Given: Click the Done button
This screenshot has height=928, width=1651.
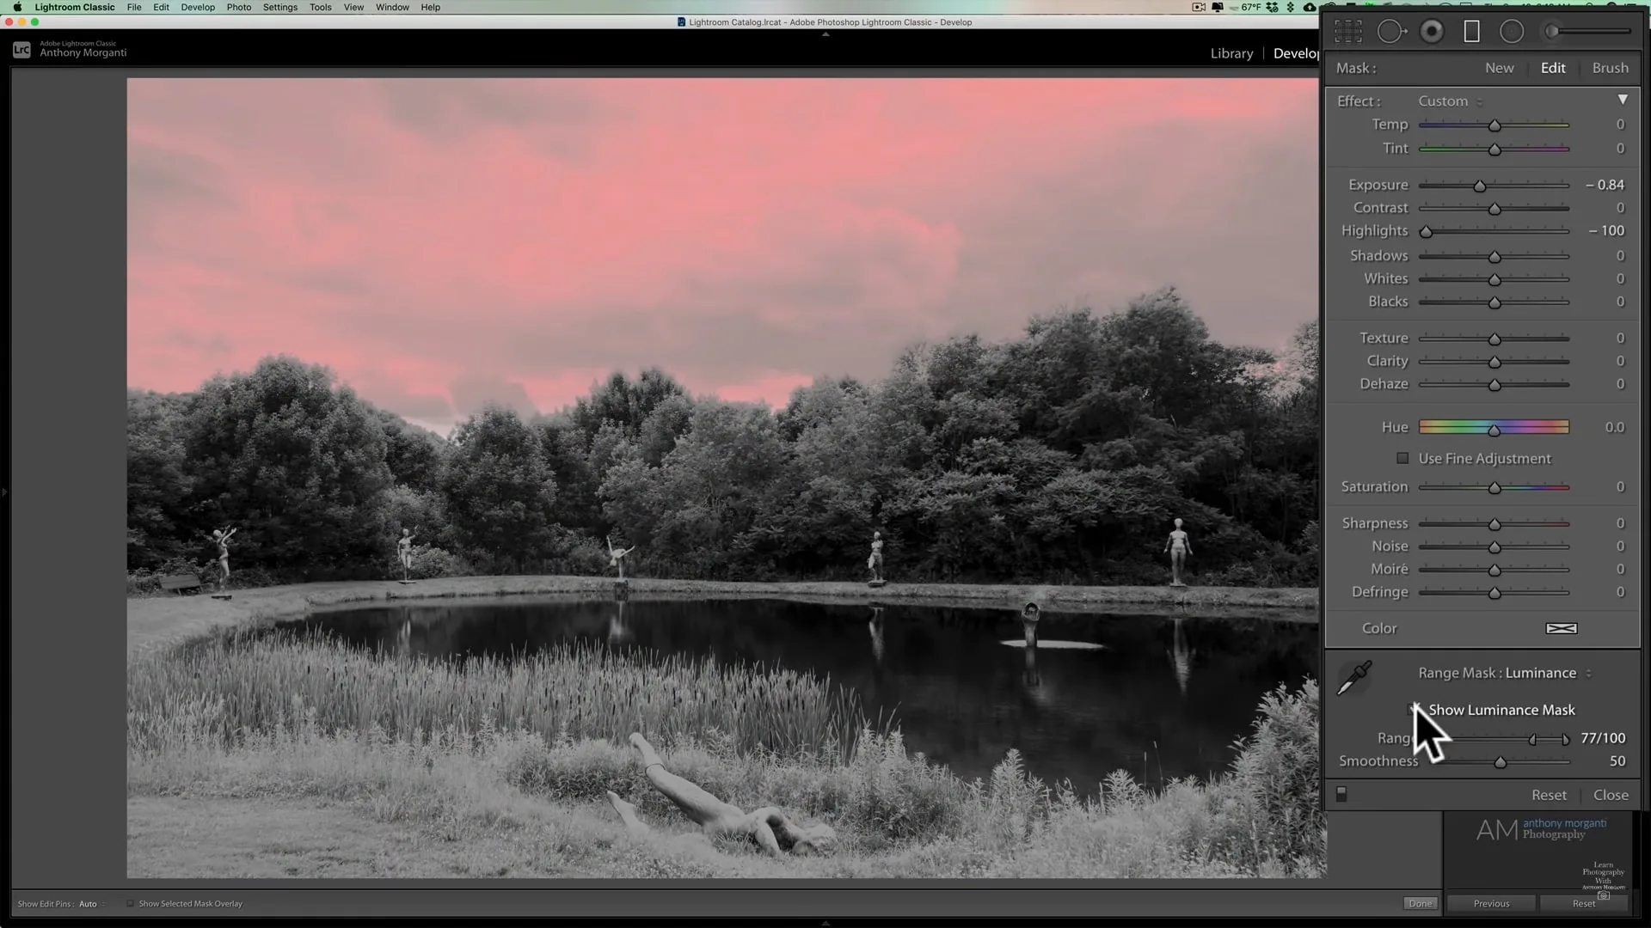Looking at the screenshot, I should pos(1421,903).
